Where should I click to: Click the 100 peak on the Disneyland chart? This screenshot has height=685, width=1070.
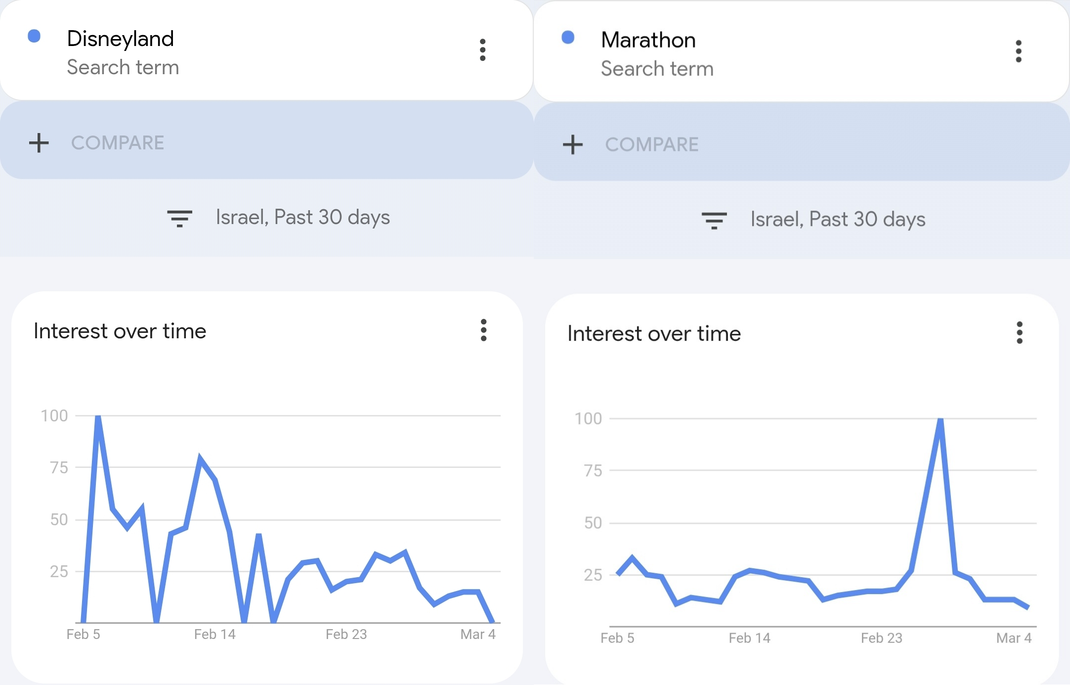98,417
